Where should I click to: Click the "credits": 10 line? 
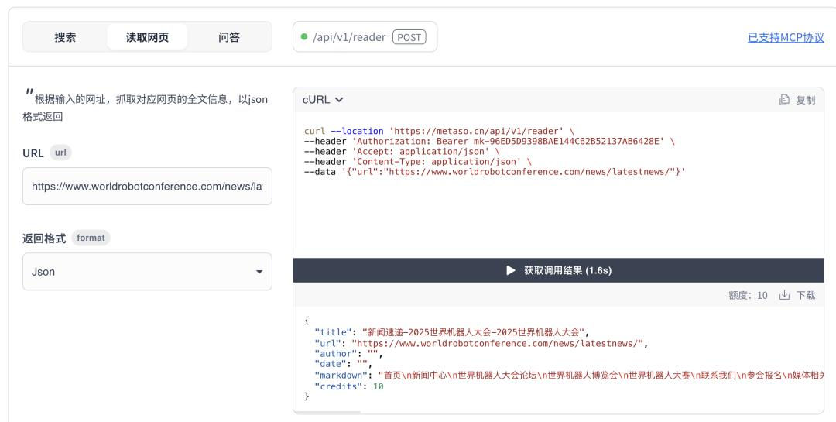coord(348,386)
